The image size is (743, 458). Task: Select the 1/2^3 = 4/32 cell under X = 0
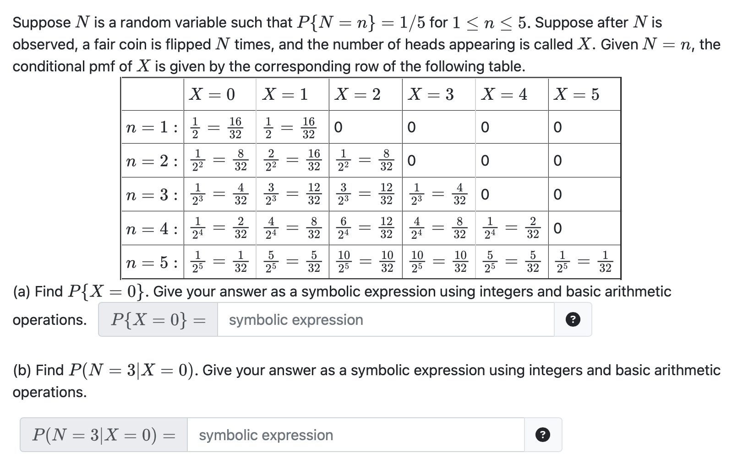pos(220,194)
